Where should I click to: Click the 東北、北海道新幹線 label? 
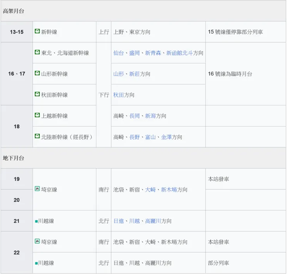pyautogui.click(x=65, y=53)
